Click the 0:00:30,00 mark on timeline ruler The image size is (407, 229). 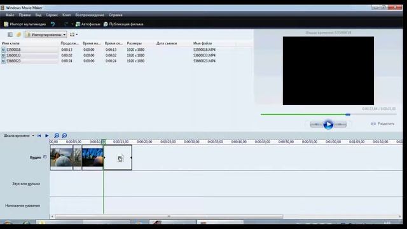pyautogui.click(x=191, y=142)
